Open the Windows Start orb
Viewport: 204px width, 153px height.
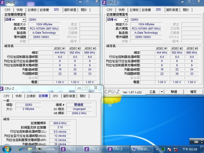coord(7,149)
